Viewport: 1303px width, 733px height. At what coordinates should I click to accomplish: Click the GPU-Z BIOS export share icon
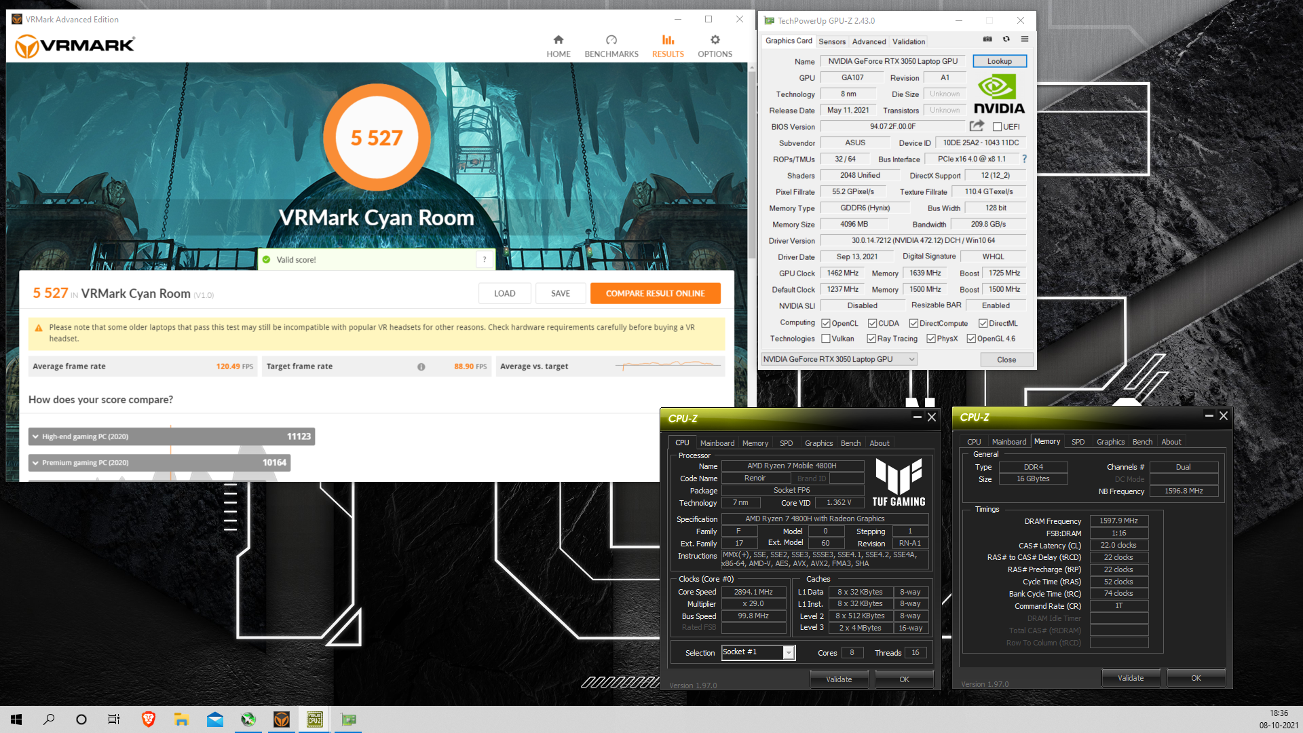click(977, 126)
